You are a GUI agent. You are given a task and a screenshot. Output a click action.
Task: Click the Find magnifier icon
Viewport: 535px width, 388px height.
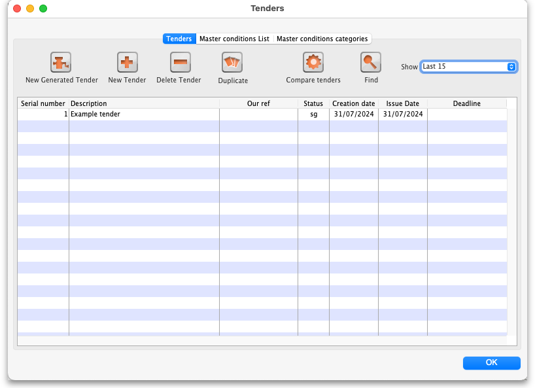click(371, 63)
